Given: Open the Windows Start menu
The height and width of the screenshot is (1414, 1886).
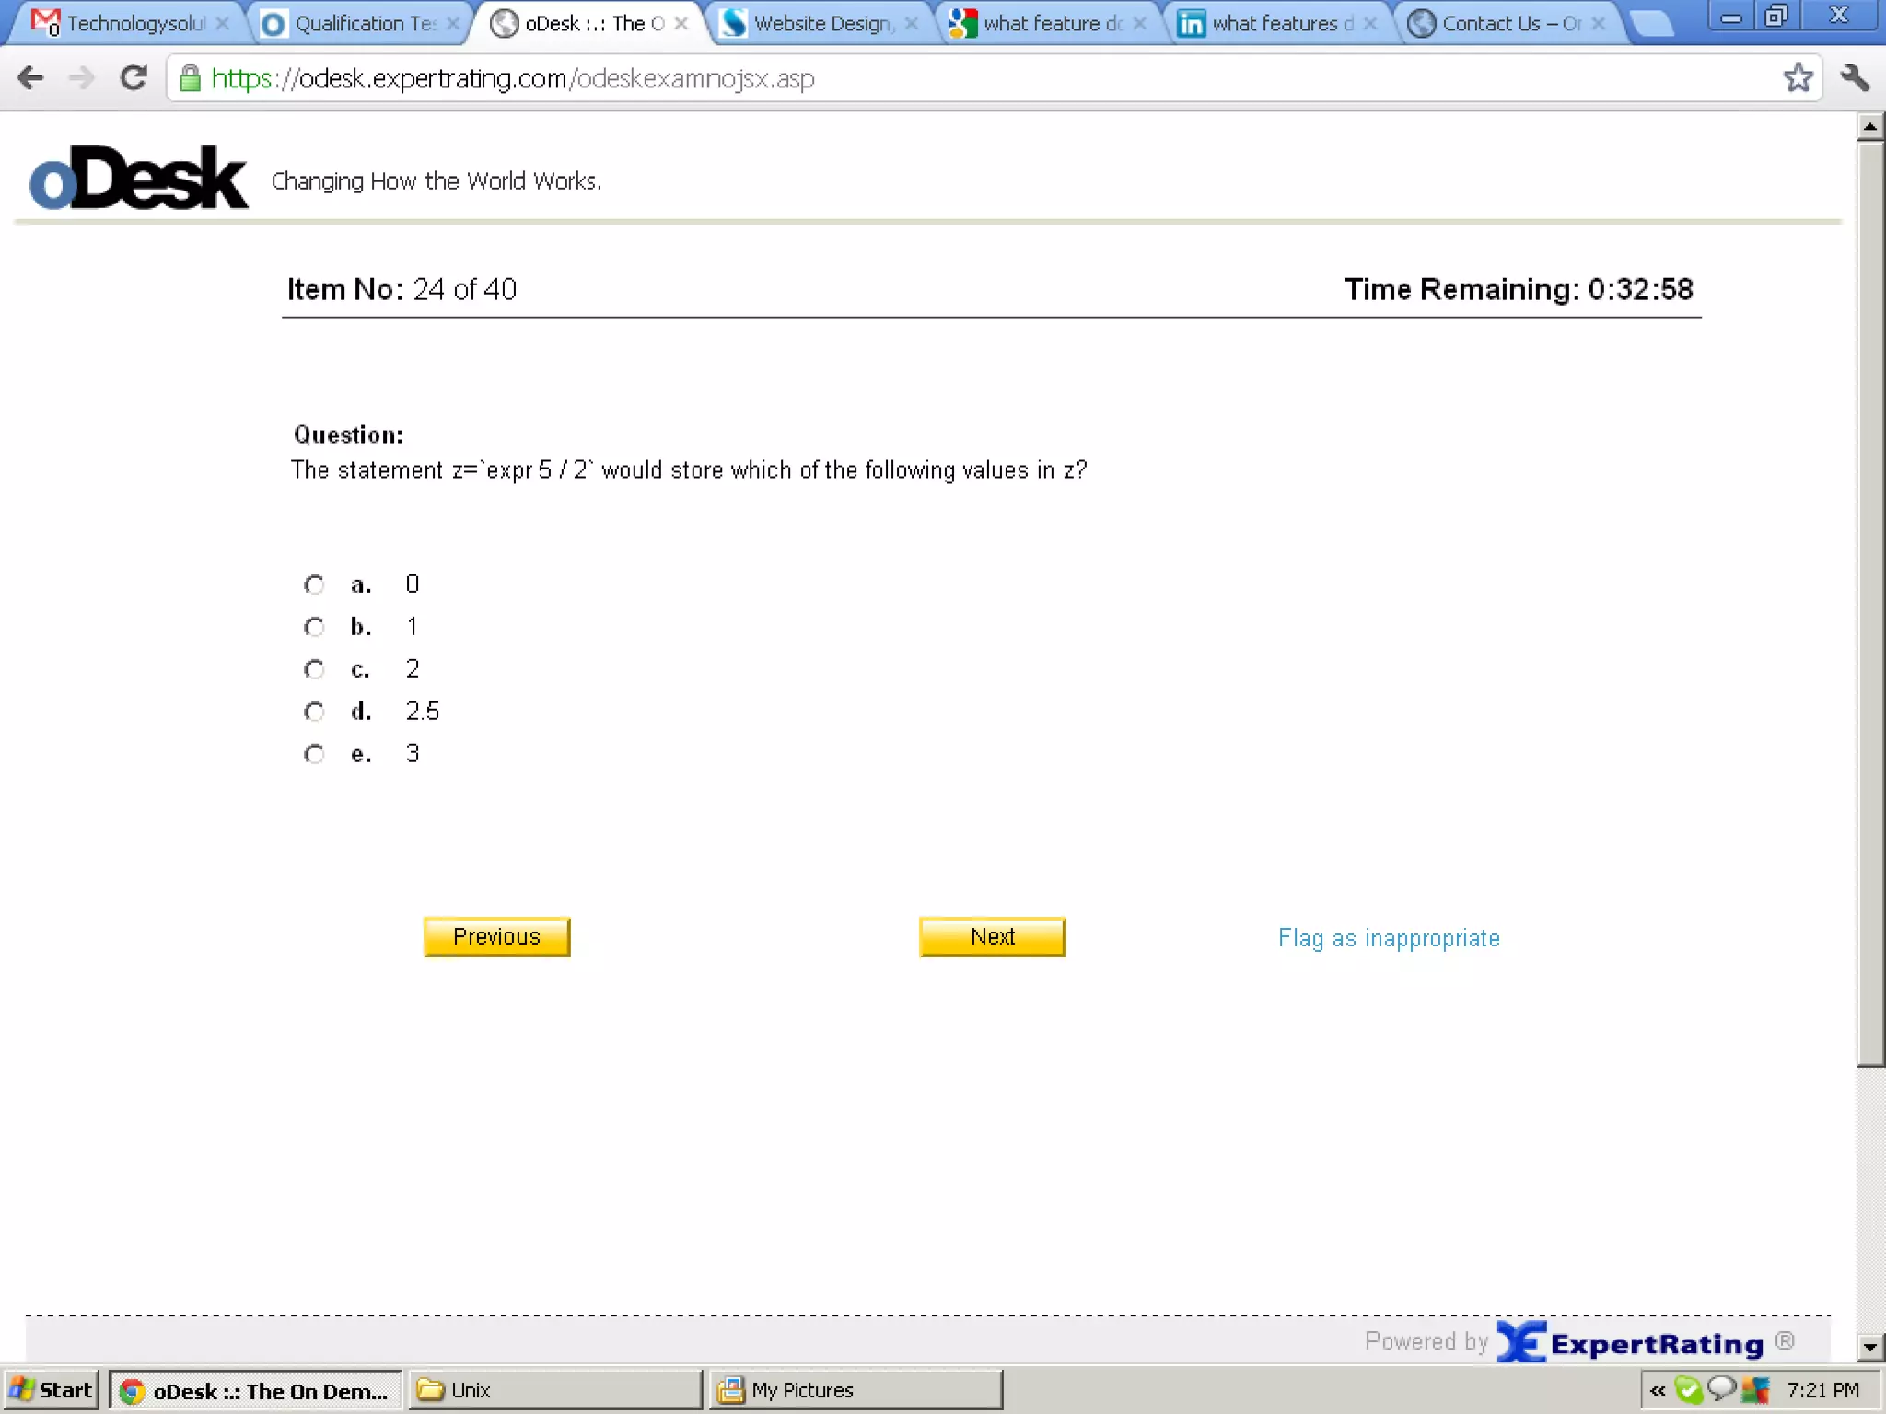Looking at the screenshot, I should coord(51,1390).
